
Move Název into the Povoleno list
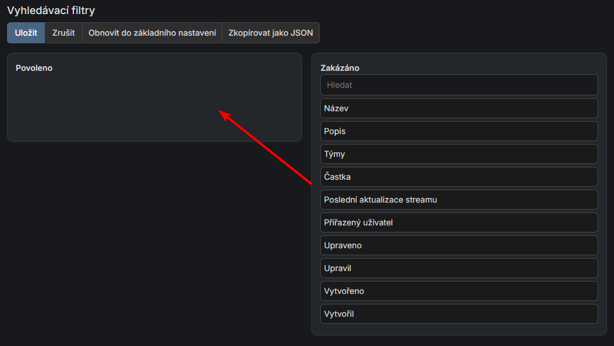[459, 108]
